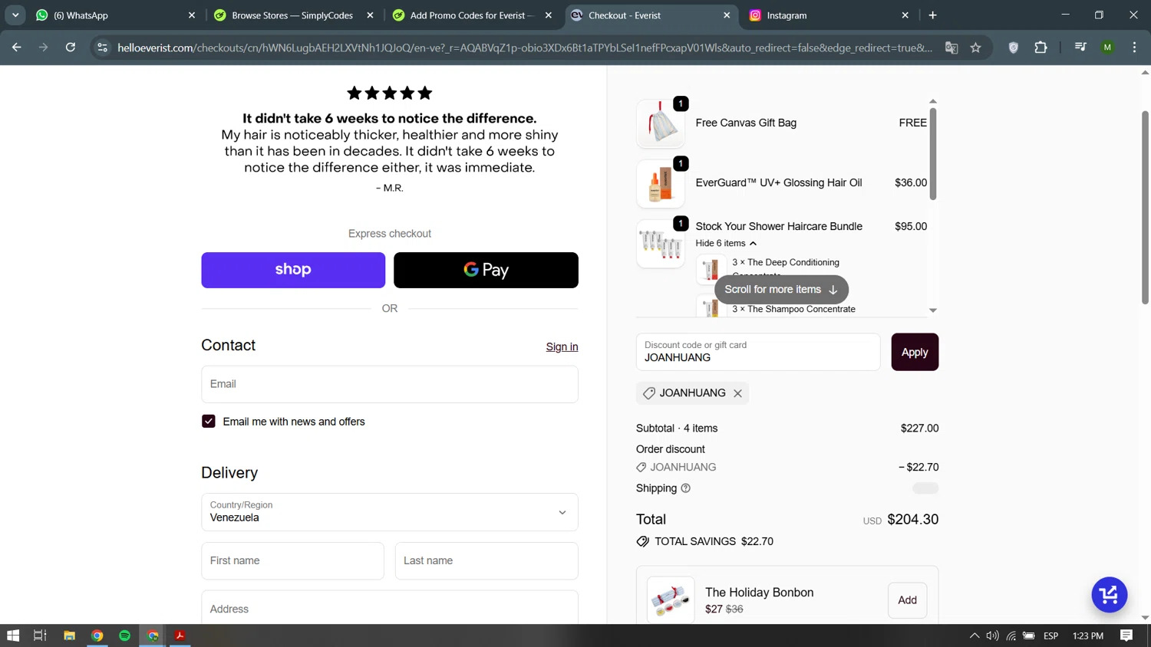Open Stock Your Shower Bundle thumbnail
1151x647 pixels.
[660, 244]
